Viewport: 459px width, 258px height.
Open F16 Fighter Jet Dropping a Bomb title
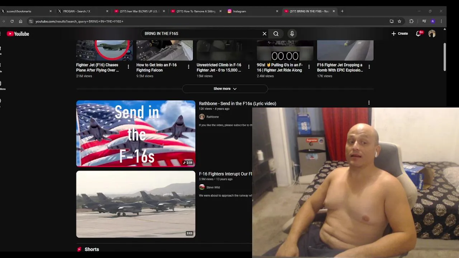coord(340,68)
